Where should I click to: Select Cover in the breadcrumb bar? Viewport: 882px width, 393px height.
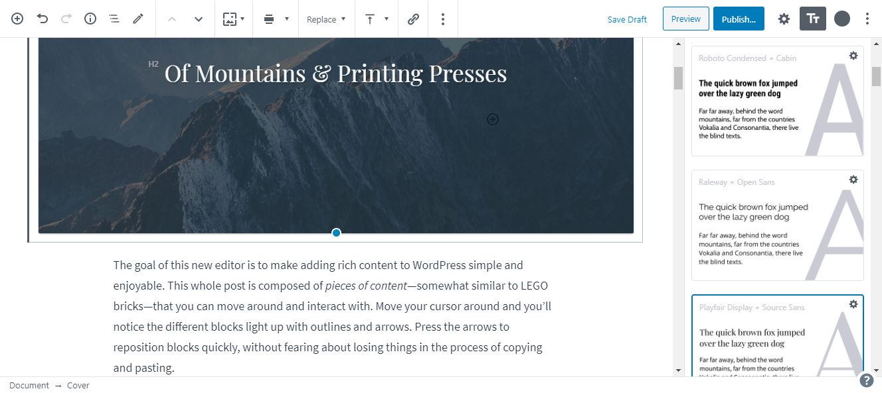pos(78,385)
